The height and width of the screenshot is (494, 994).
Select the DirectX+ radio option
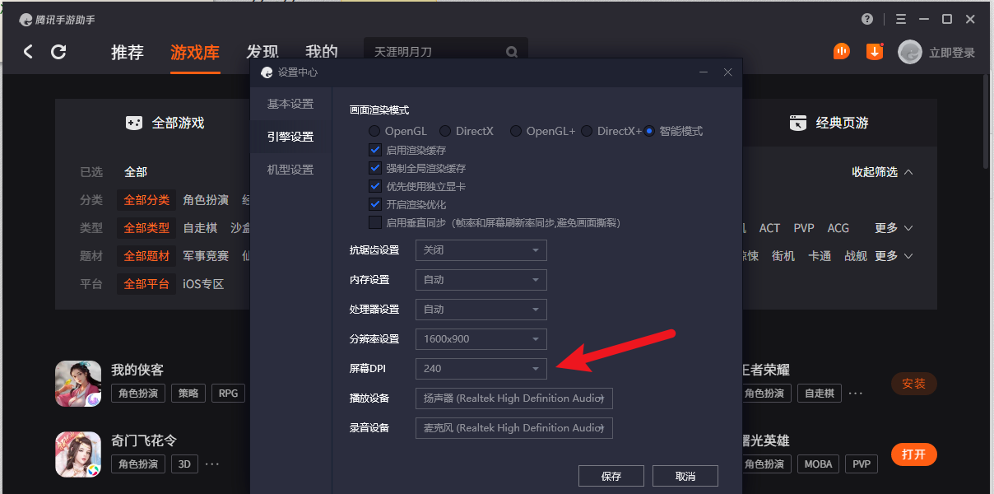tap(587, 131)
